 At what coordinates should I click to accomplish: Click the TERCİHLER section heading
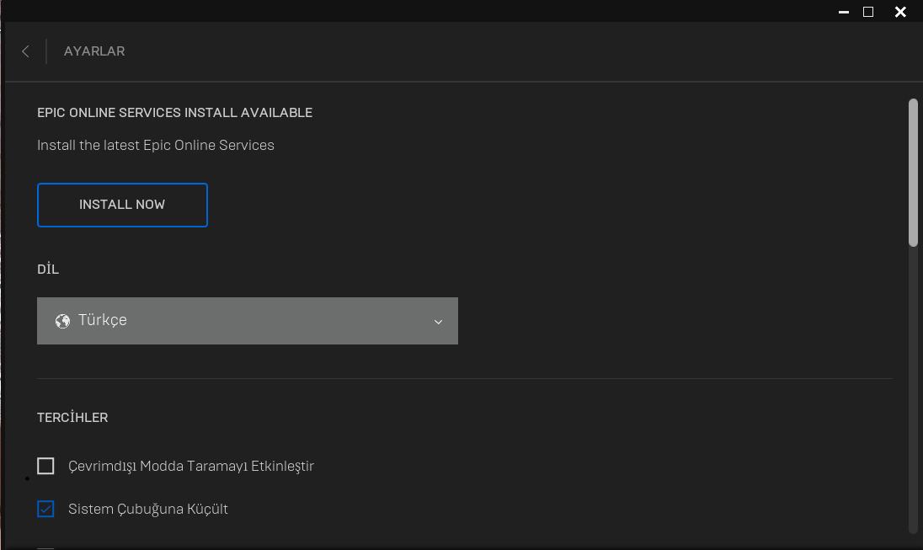pyautogui.click(x=72, y=418)
